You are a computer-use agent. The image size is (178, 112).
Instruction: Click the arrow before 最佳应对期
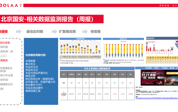pyautogui.click(x=19, y=31)
